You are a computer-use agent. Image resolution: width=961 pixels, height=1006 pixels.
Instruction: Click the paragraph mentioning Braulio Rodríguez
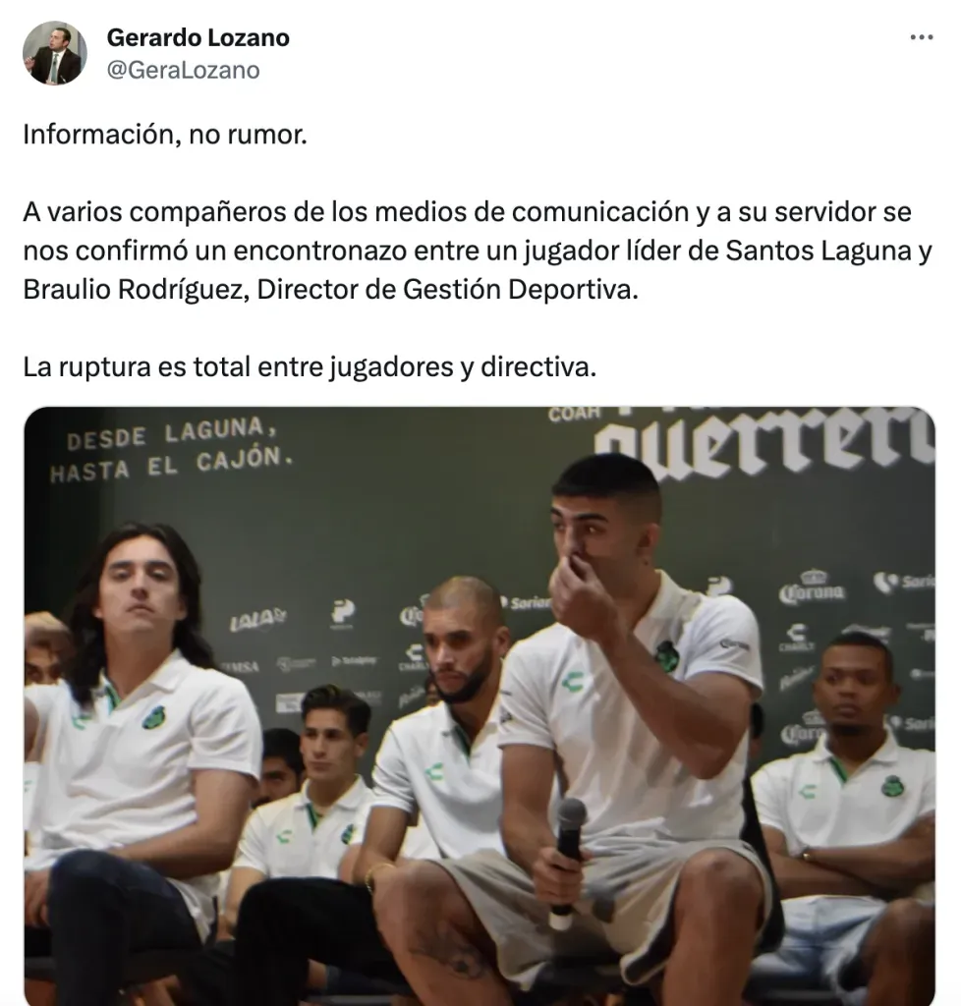click(478, 251)
